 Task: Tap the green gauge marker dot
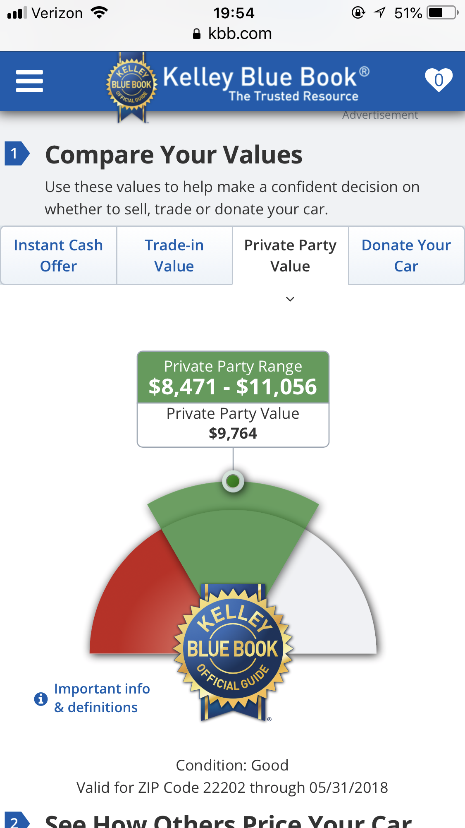click(233, 481)
